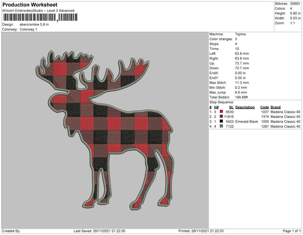Click 'Madeira Classic 40' in the 6530 row
Image resolution: width=303 pixels, height=235 pixels.
pos(285,112)
